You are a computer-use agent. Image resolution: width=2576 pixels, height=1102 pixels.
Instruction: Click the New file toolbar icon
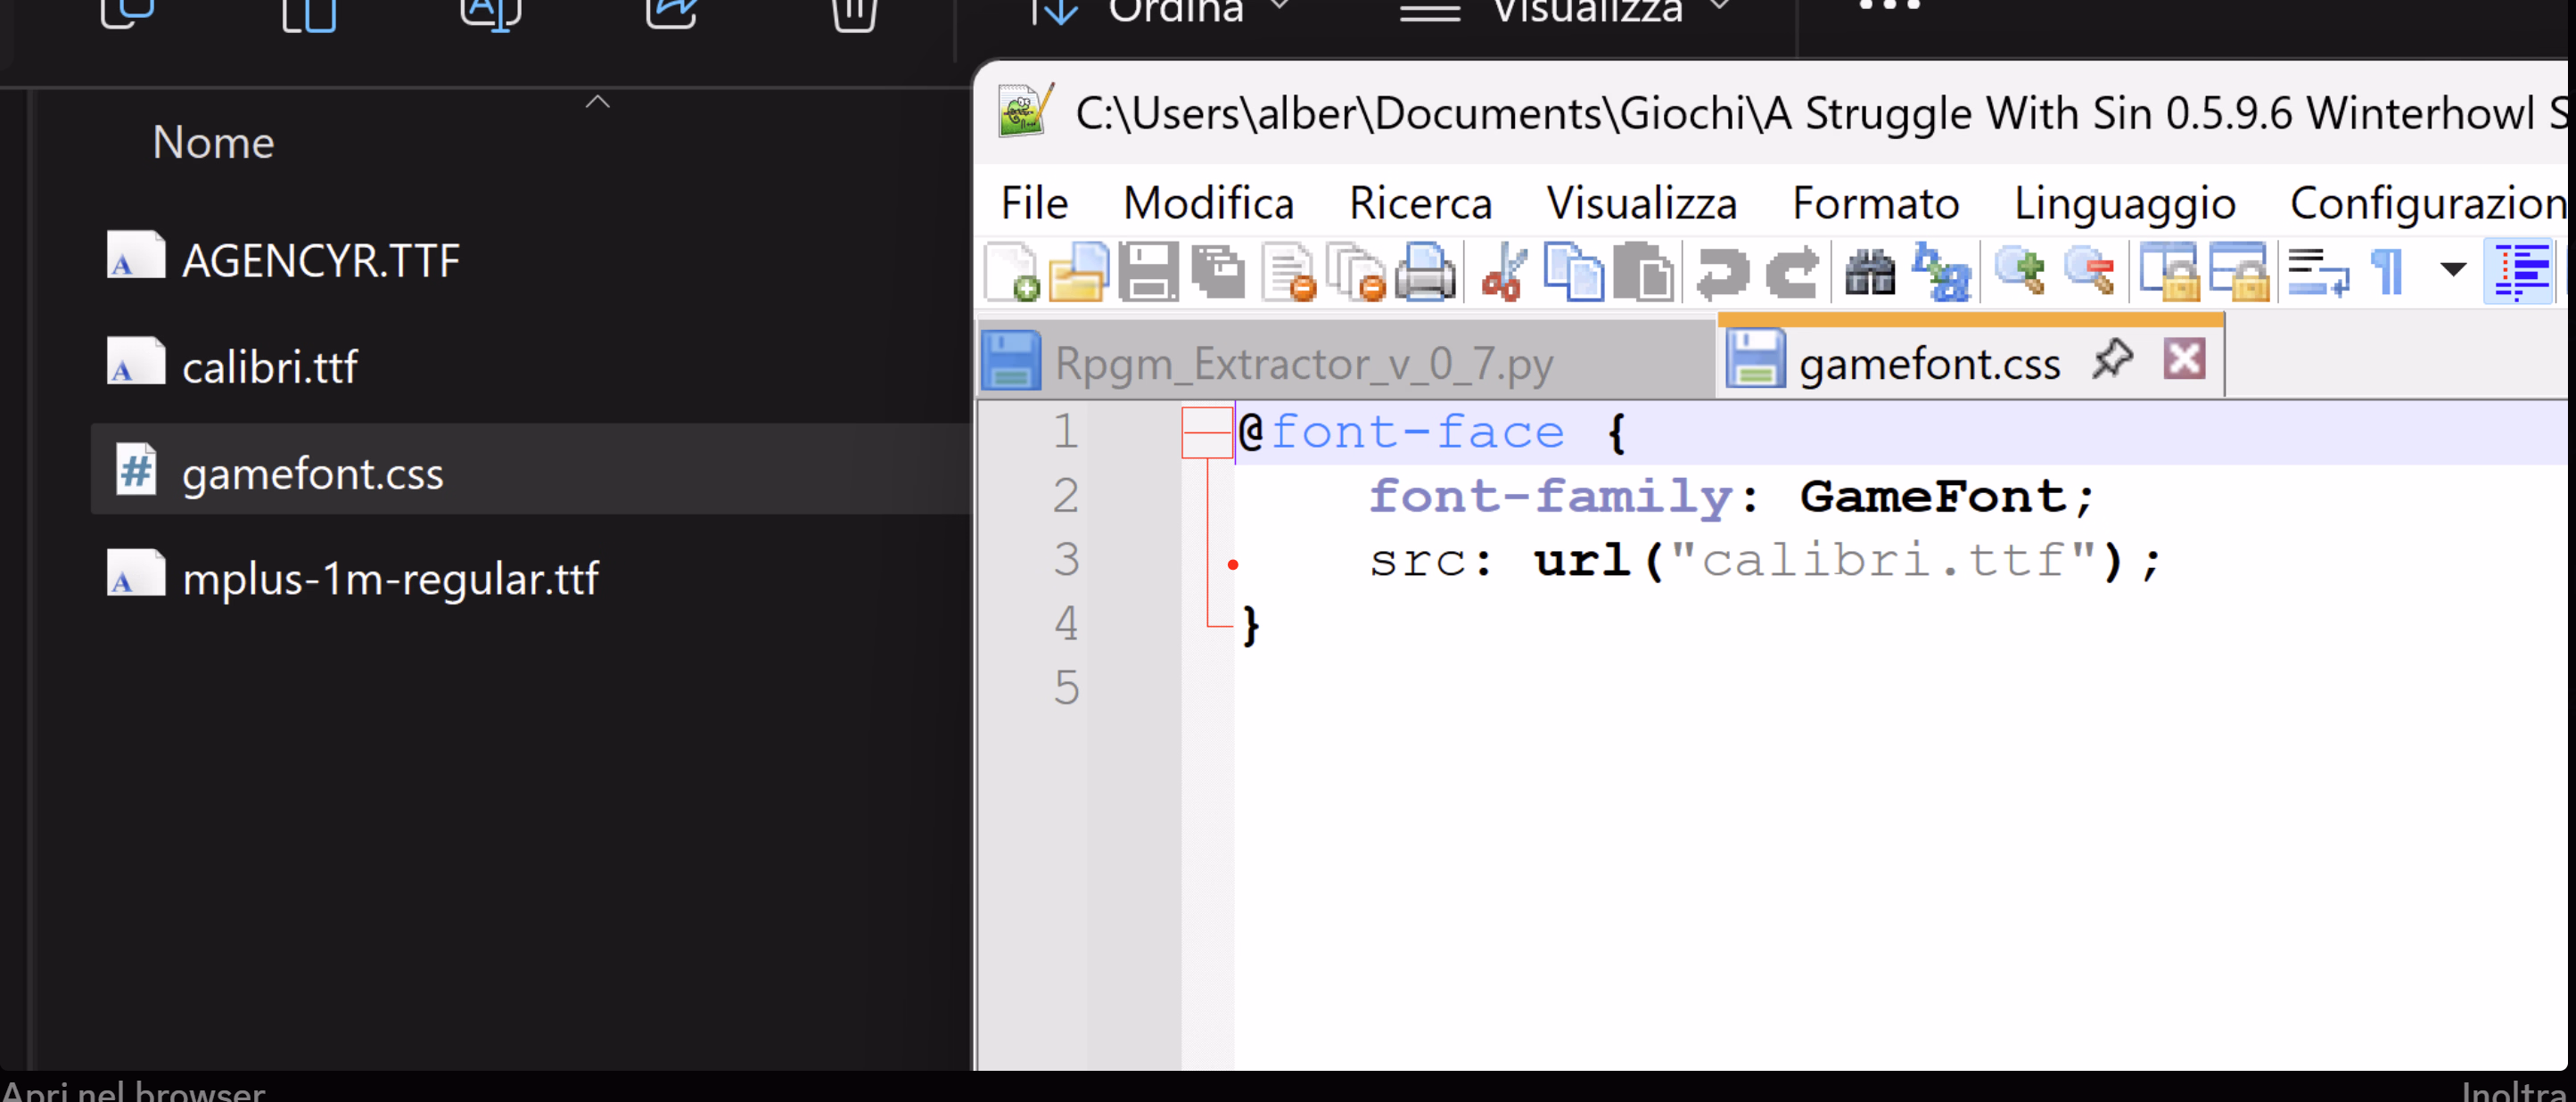point(1011,271)
